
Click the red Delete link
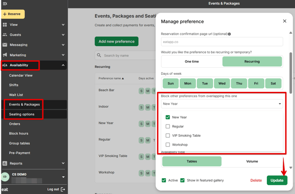click(256, 180)
